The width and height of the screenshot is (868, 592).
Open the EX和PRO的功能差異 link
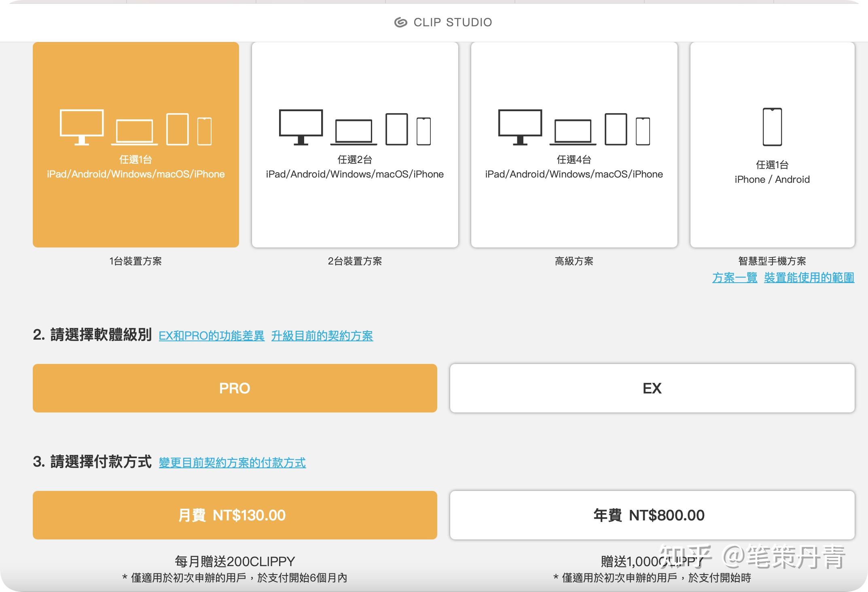point(212,336)
